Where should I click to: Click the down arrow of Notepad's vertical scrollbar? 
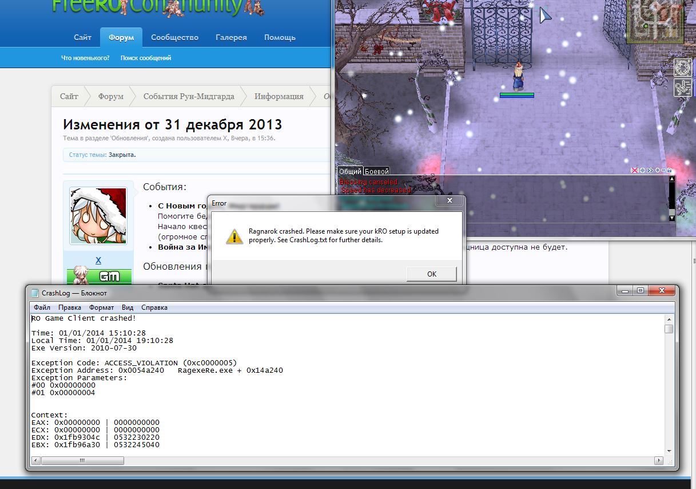pyautogui.click(x=669, y=451)
